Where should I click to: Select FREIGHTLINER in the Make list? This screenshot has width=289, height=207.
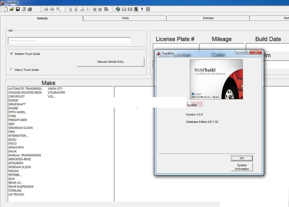[x=18, y=120]
